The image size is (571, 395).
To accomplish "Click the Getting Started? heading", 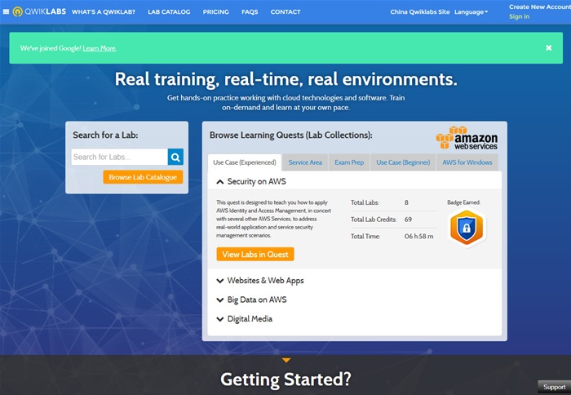I will pos(285,379).
